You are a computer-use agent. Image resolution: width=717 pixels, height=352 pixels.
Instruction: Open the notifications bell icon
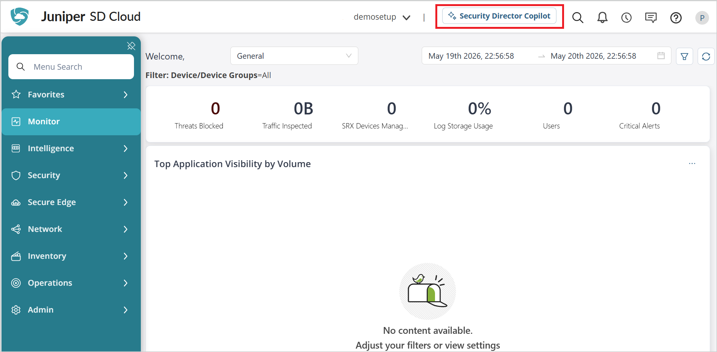coord(602,17)
